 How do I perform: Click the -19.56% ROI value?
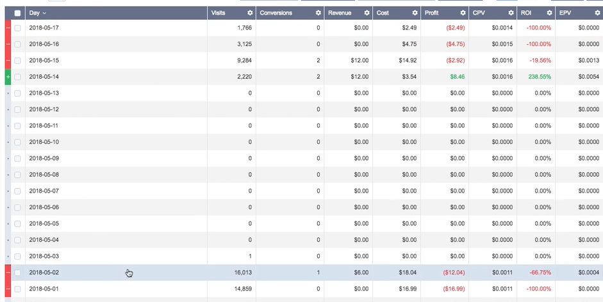point(540,61)
